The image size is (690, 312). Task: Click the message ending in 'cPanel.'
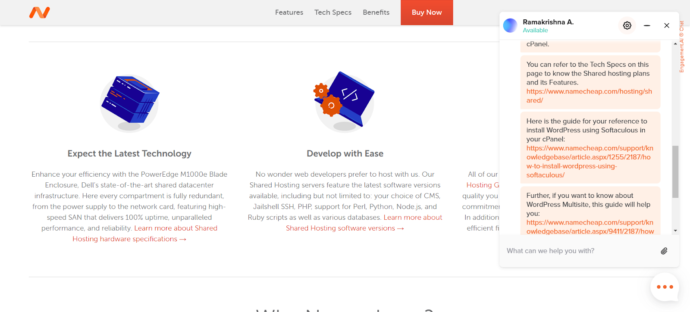click(x=590, y=46)
